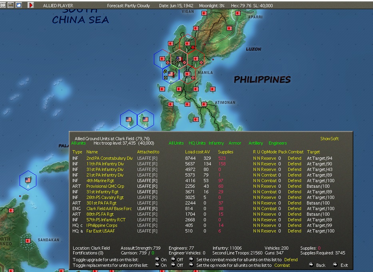The image size is (373, 272).
Task: Click the OP mode icon
Action: (x=3, y=5)
